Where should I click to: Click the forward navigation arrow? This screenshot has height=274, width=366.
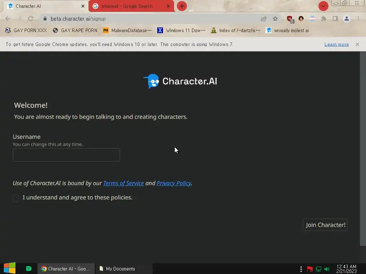pos(19,19)
